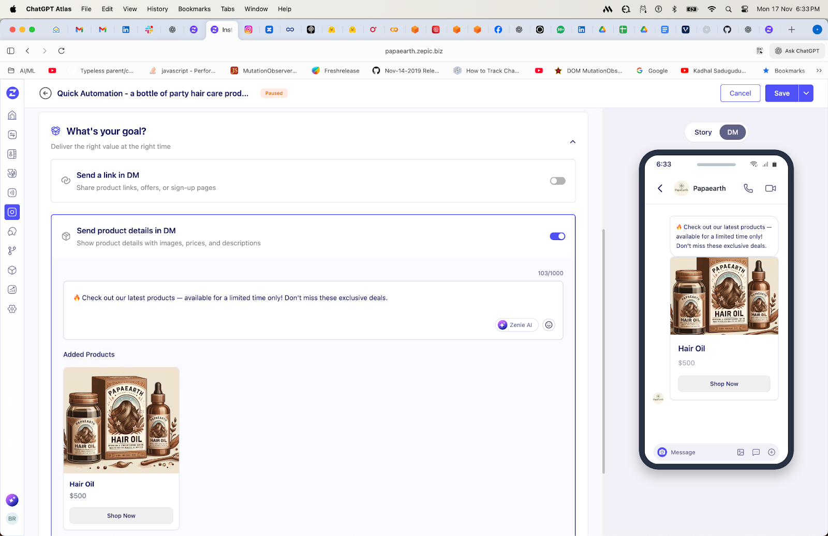Open the Freshrelease bookmark
The height and width of the screenshot is (536, 828).
335,71
